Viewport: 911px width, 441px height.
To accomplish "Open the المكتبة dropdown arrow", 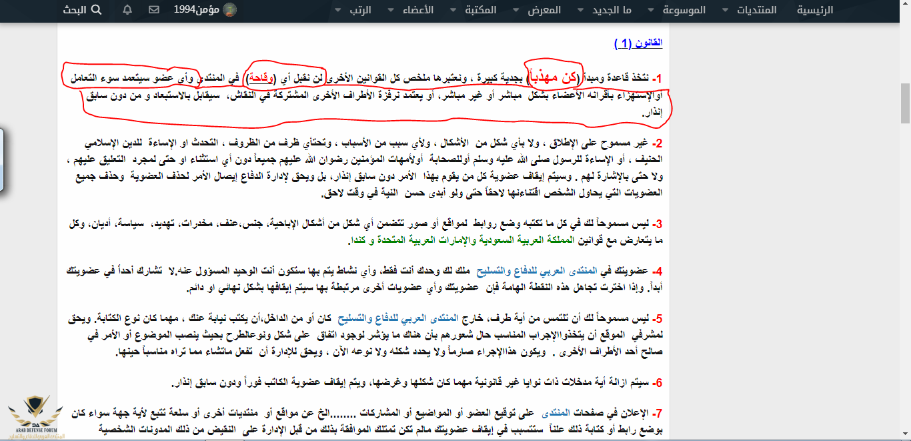I will (x=451, y=10).
